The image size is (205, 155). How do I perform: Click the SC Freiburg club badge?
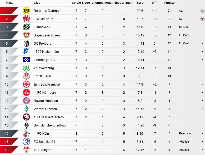point(26,44)
